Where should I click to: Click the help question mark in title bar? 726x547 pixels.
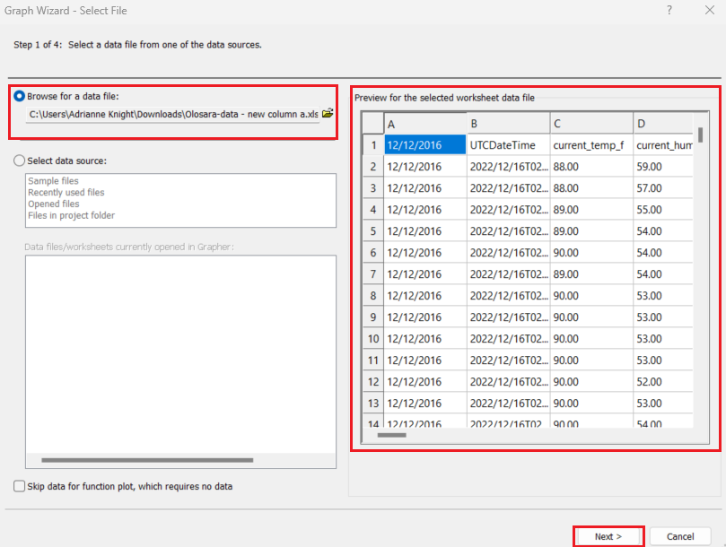click(x=669, y=10)
